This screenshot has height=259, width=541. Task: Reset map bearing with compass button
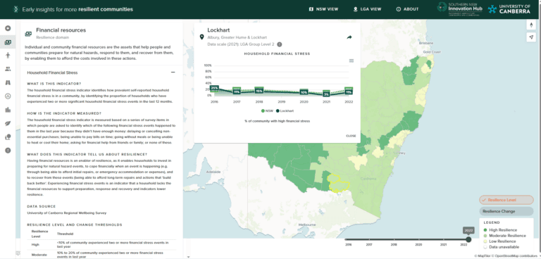(x=531, y=25)
